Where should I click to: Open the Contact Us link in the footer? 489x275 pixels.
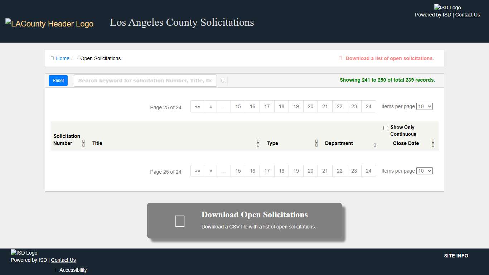tap(63, 260)
